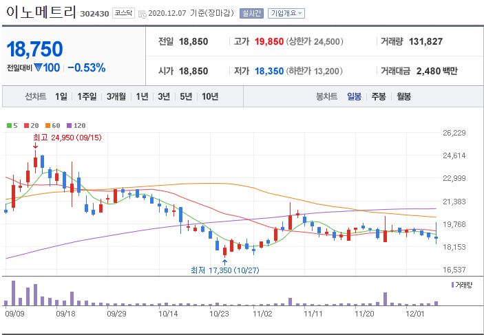
Task: Click the 12/01 date axis label
Action: [415, 314]
